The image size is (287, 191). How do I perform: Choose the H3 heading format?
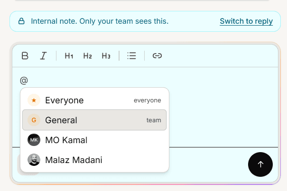[x=106, y=55]
